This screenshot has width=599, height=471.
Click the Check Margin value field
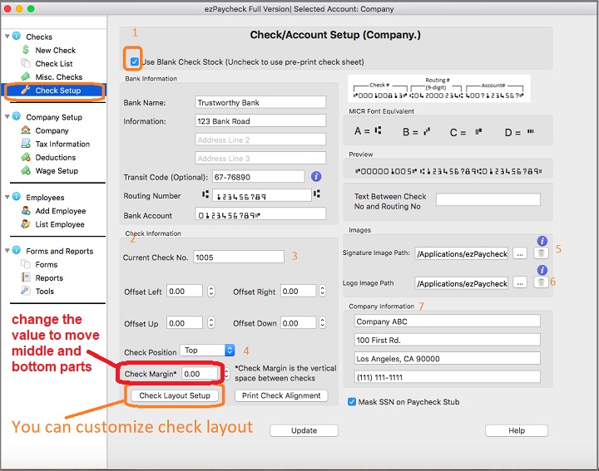click(200, 373)
